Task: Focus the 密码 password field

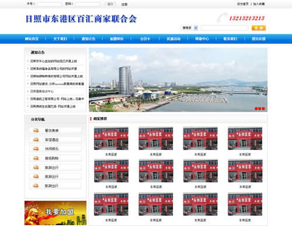Action: [88, 4]
